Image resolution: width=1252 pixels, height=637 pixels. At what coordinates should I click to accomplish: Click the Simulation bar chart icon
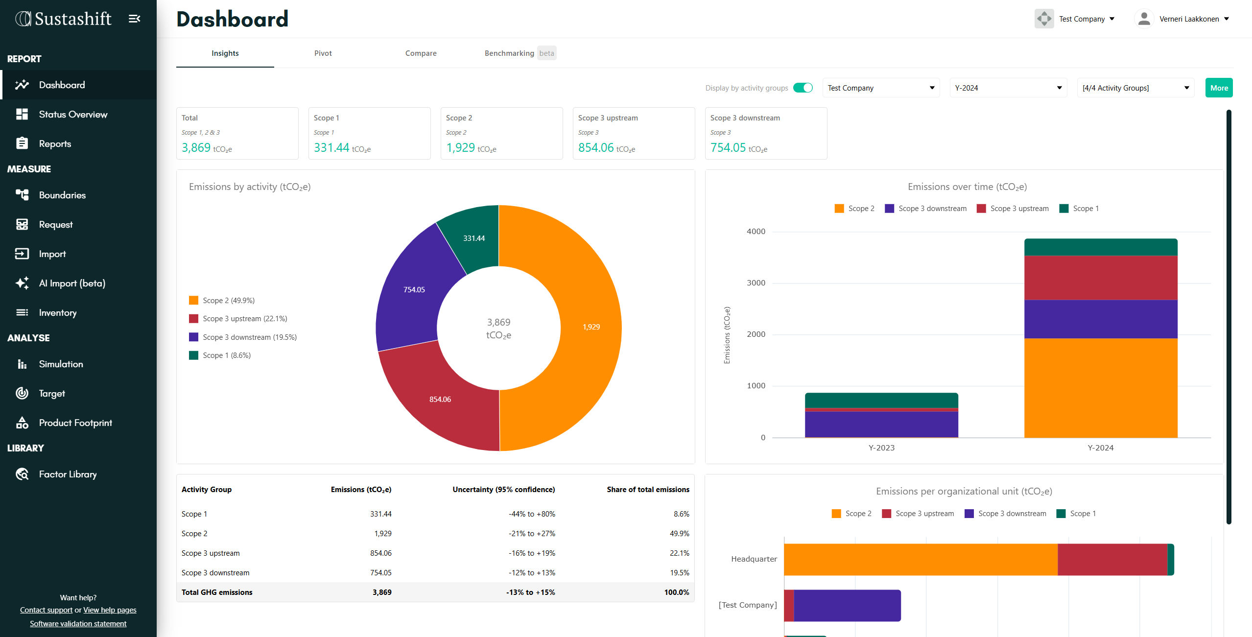coord(22,364)
